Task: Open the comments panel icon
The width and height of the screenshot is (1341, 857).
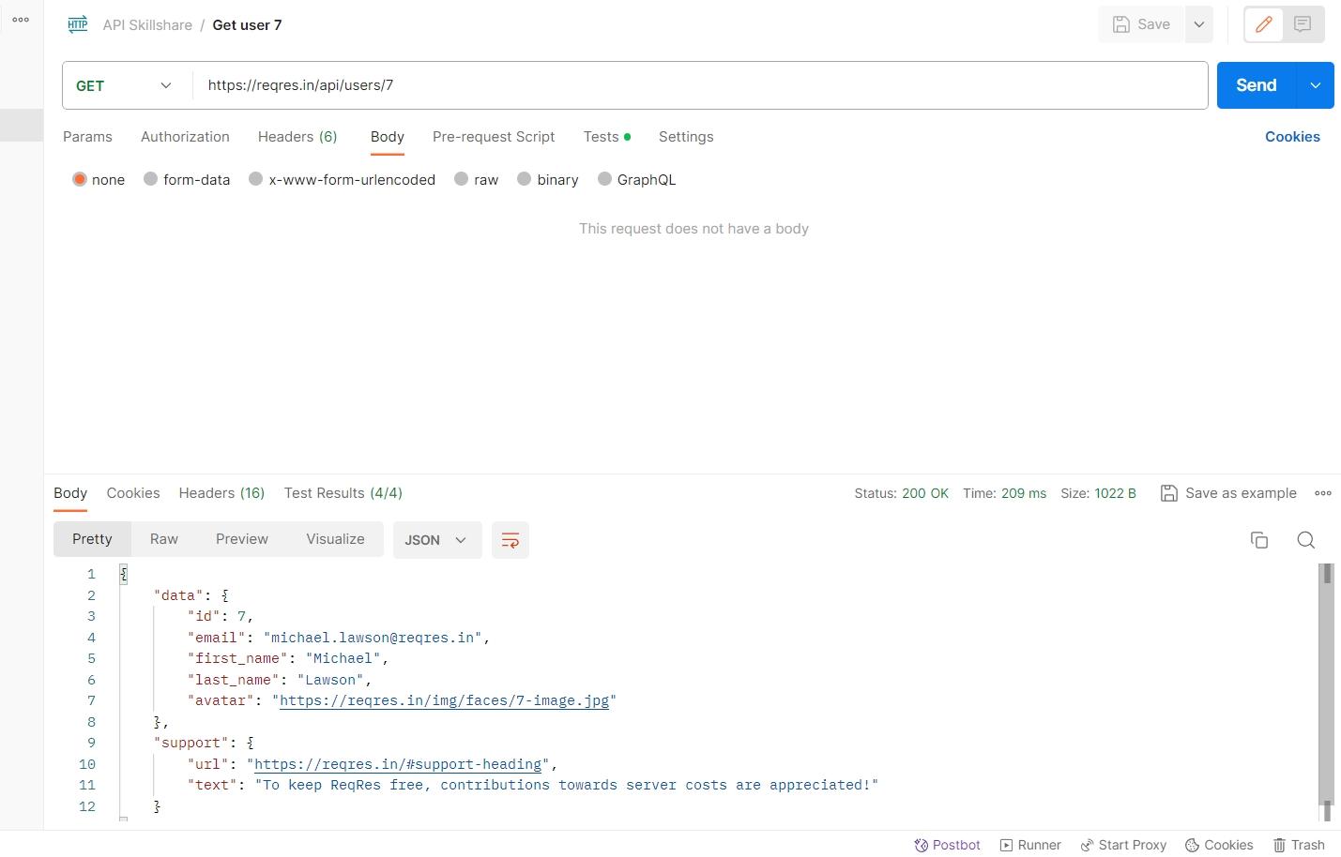Action: 1303,24
